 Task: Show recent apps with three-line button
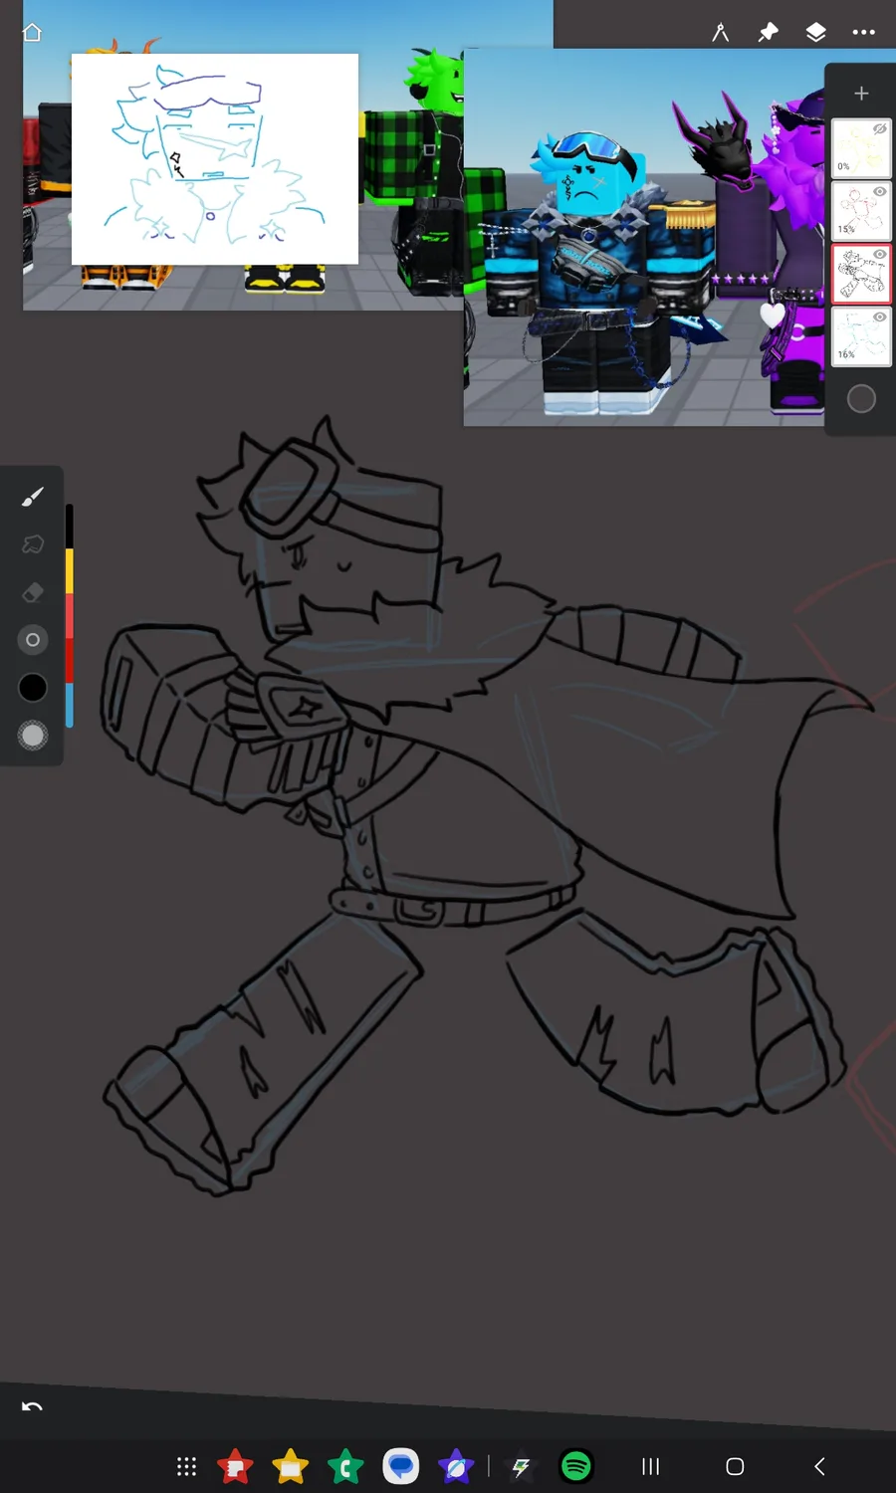[x=651, y=1466]
